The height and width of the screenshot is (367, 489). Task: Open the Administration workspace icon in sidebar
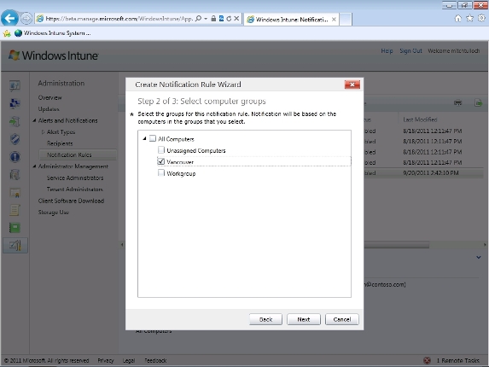pyautogui.click(x=15, y=246)
